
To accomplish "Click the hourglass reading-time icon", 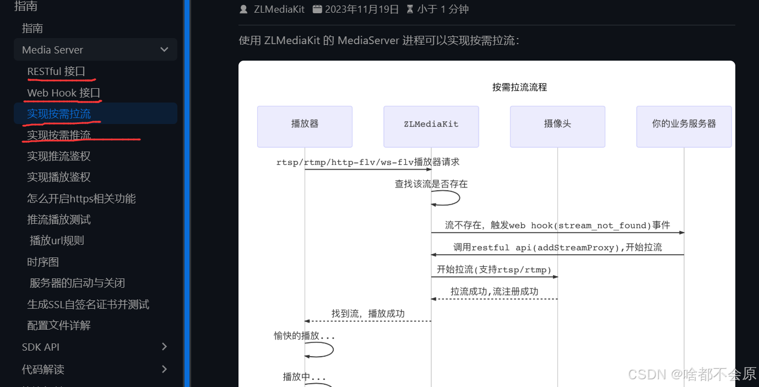I will (x=410, y=9).
